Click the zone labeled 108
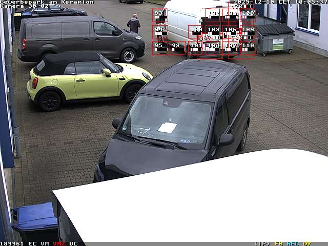Screen dimensions: 328x246 248,15
